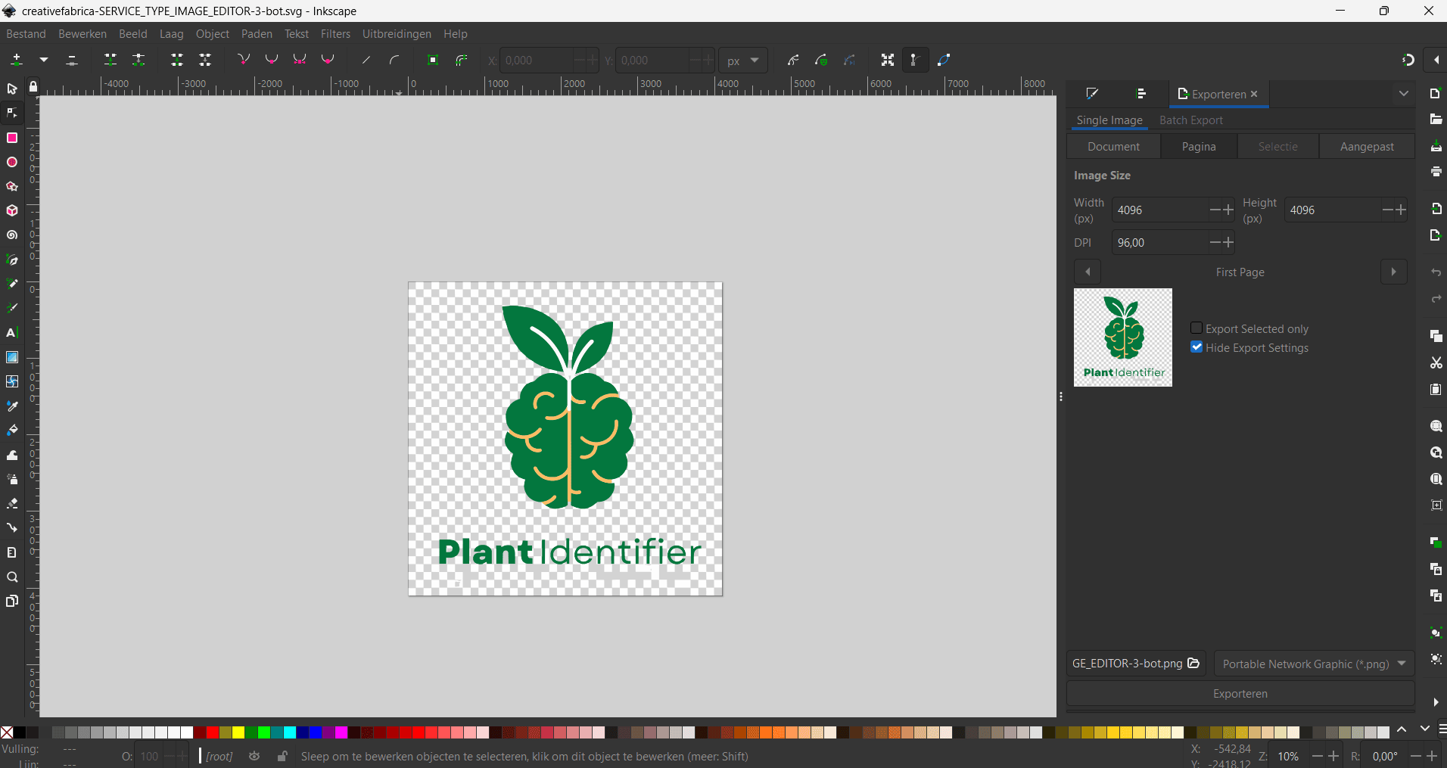
Task: Select the Ellipse tool
Action: click(x=12, y=162)
